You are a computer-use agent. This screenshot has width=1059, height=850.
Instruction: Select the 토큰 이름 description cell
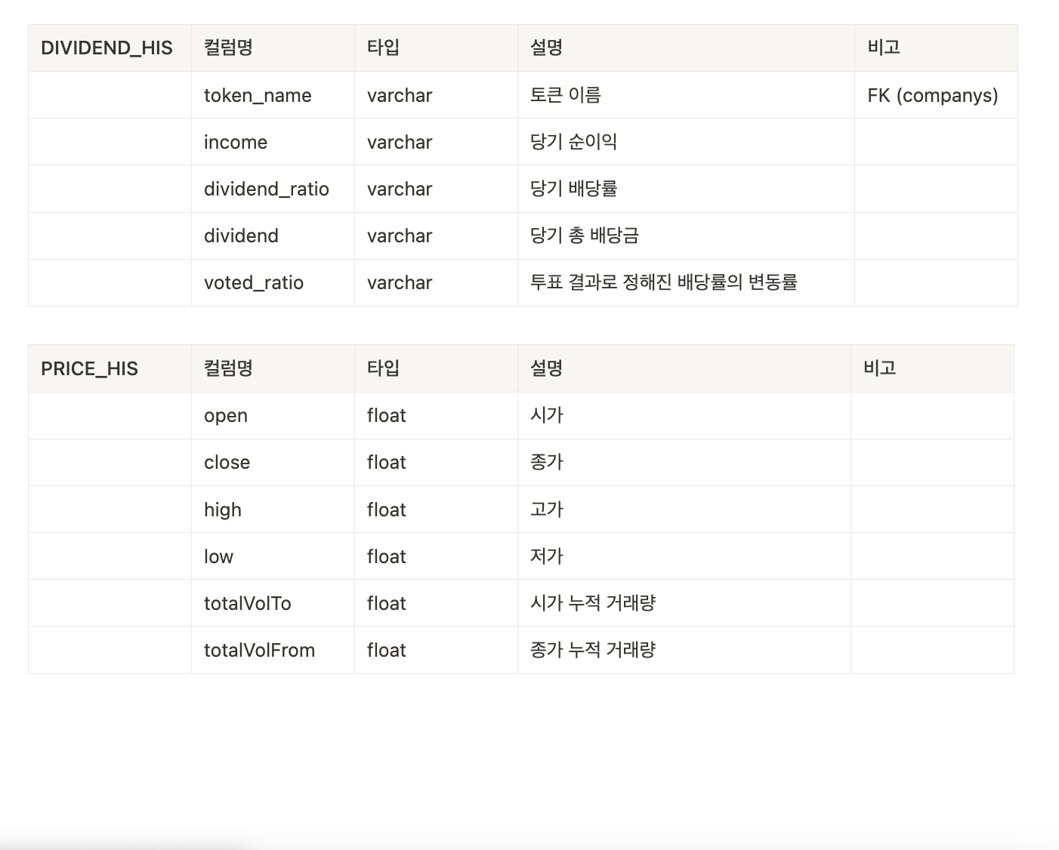(x=686, y=95)
